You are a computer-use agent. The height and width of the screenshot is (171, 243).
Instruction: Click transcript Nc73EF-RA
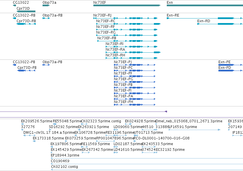coord(133,52)
